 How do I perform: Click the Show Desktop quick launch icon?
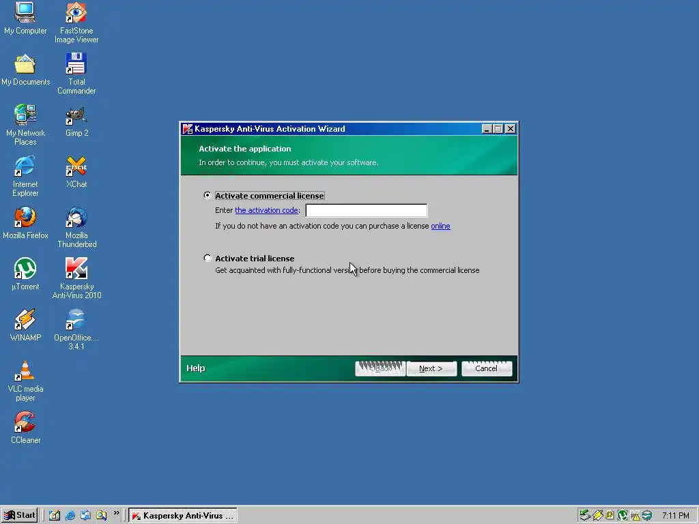(x=55, y=516)
